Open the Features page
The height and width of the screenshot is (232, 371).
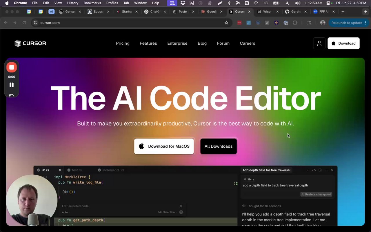(148, 43)
